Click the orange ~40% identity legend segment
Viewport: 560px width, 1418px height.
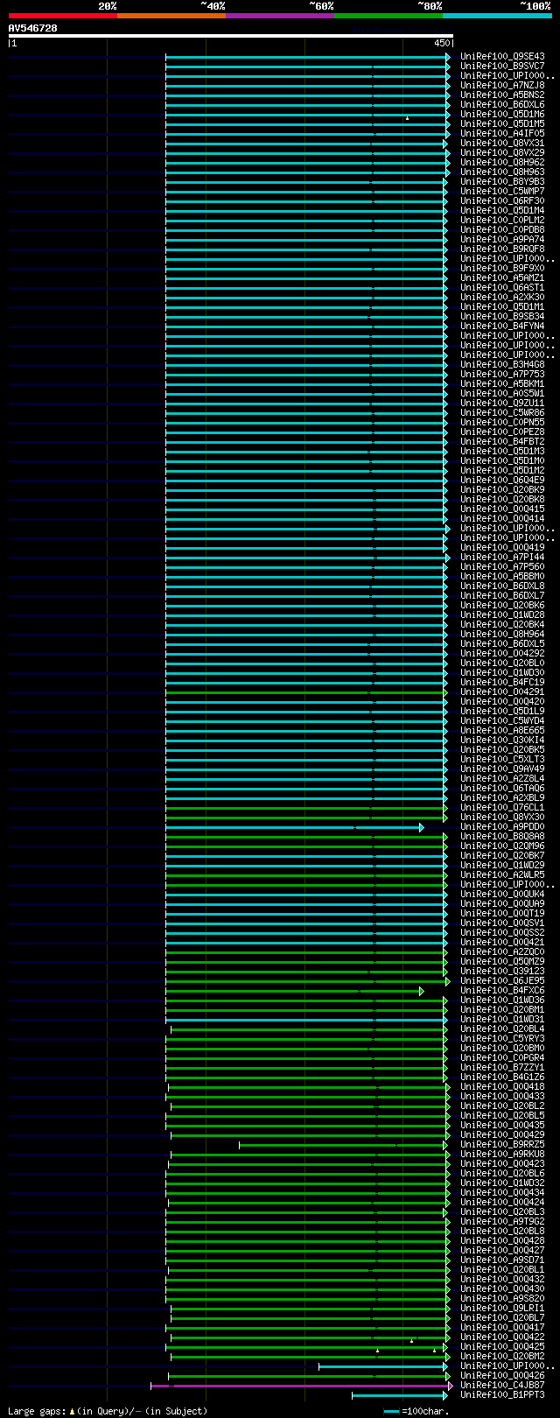tap(171, 15)
